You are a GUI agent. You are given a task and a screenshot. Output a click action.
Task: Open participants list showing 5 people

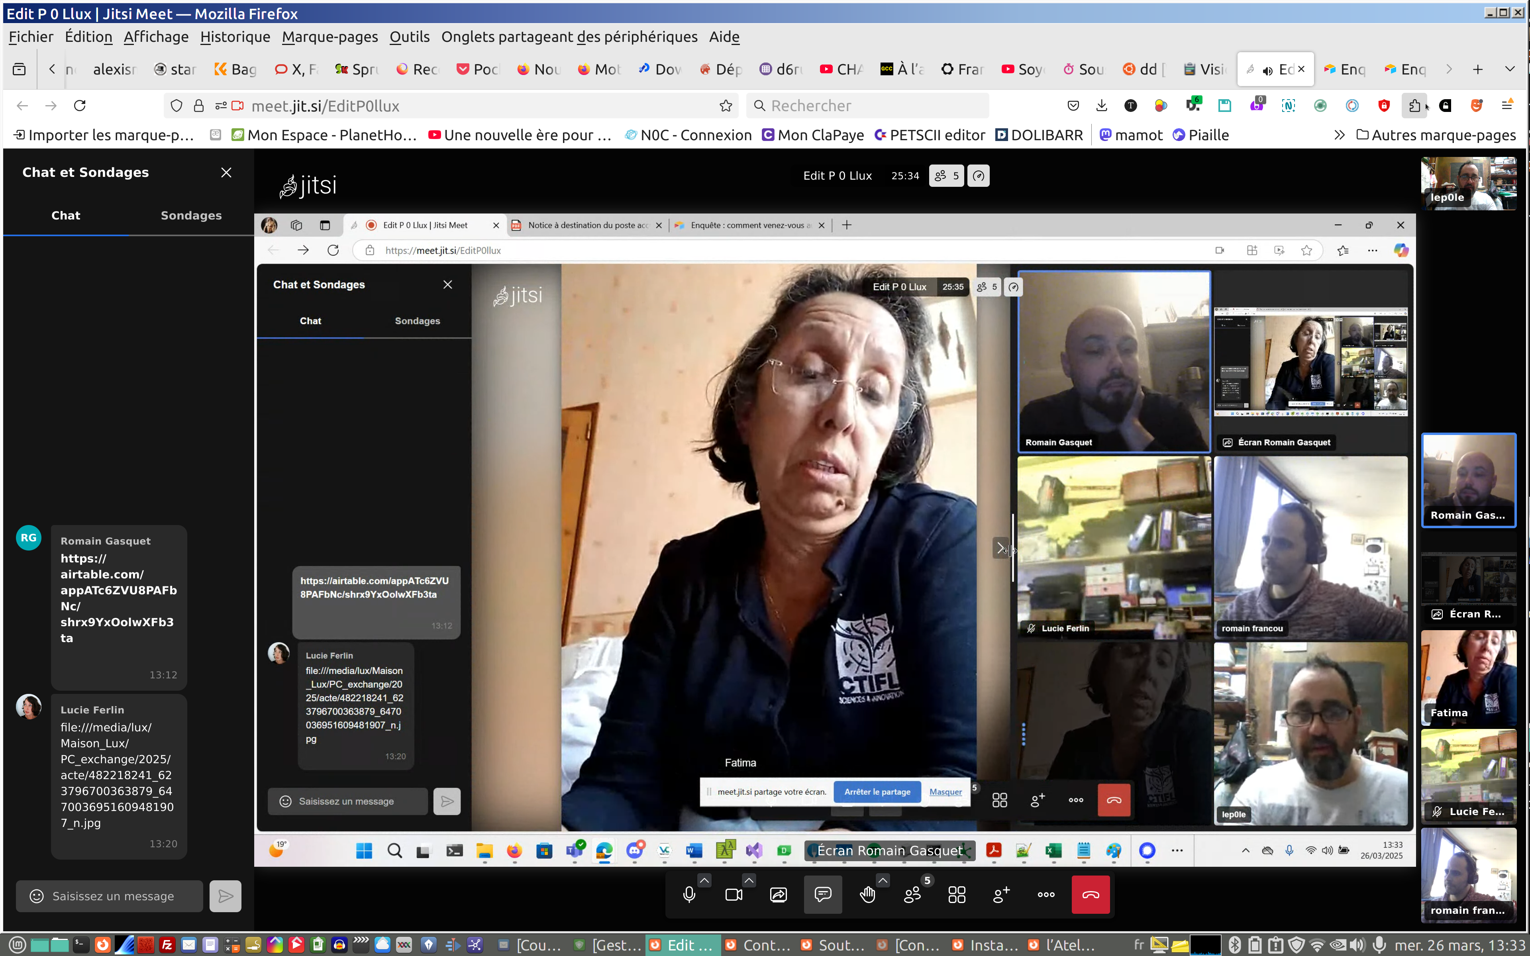[x=912, y=894]
